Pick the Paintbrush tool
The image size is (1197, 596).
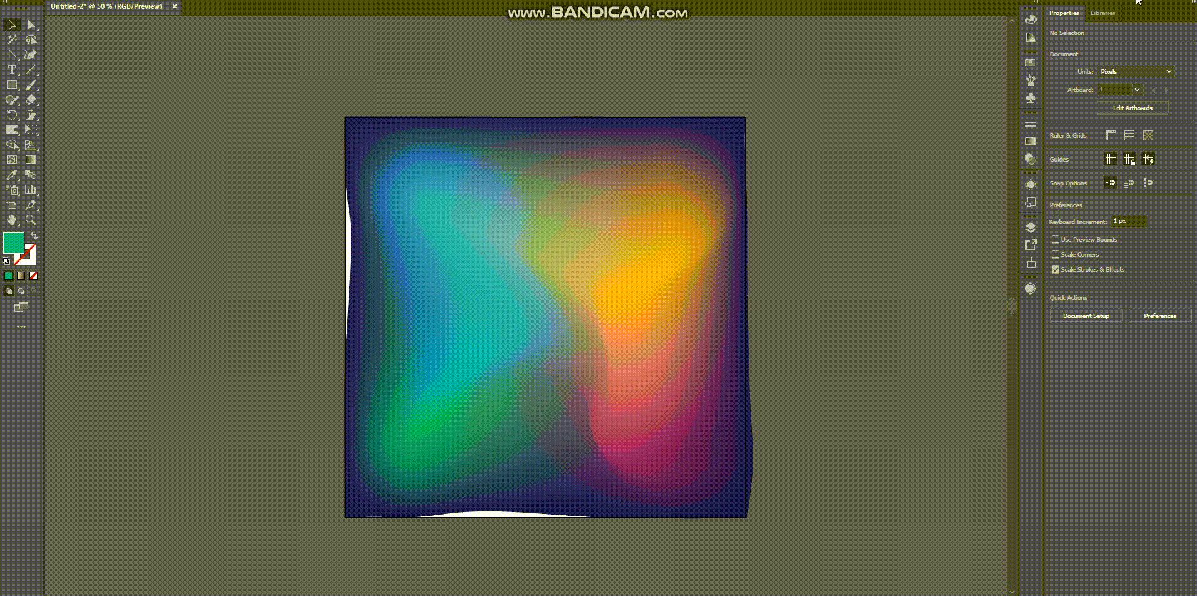31,85
